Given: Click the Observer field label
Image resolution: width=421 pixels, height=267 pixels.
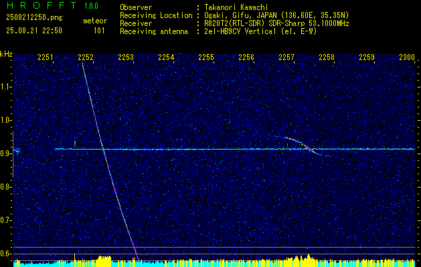Looking at the screenshot, I should 136,8.
